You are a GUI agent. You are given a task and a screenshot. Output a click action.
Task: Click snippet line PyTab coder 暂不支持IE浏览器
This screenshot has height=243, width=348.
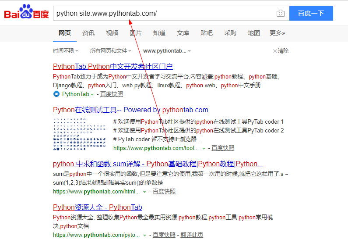(x=157, y=139)
